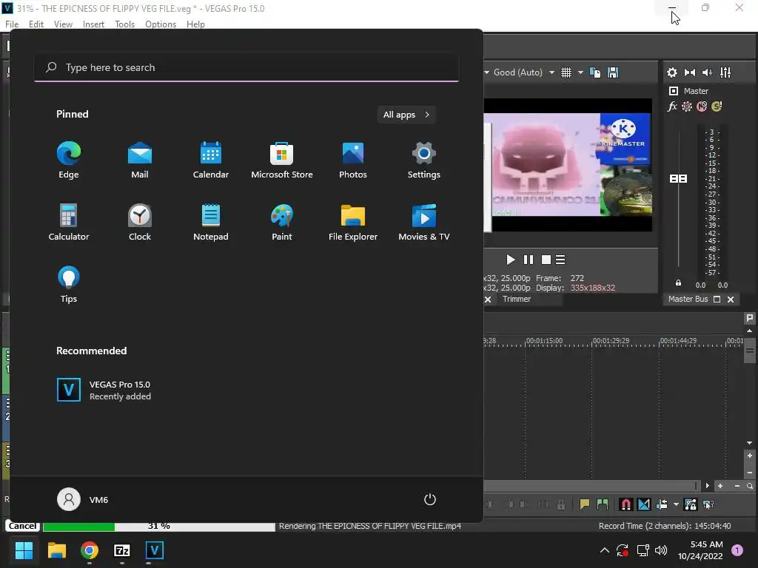The image size is (758, 568).
Task: Open the Insert menu
Action: (x=93, y=24)
